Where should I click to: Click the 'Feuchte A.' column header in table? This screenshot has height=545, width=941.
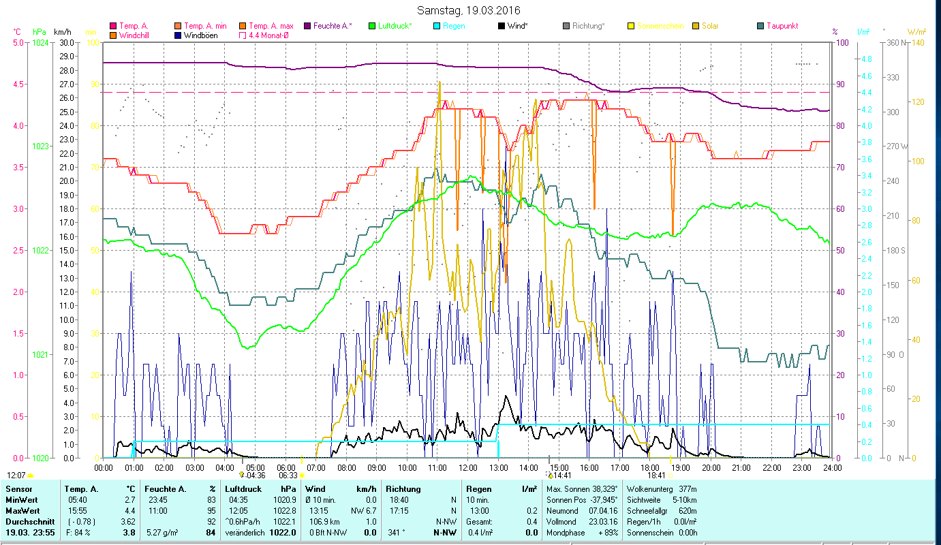coord(166,489)
